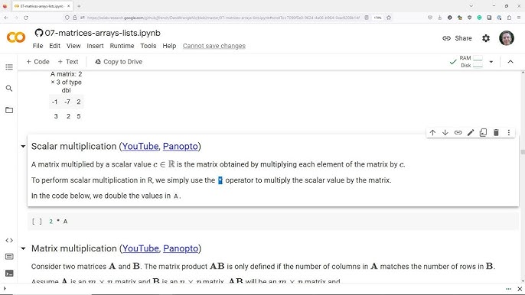Toggle header visibility with the chevron up

[510, 62]
